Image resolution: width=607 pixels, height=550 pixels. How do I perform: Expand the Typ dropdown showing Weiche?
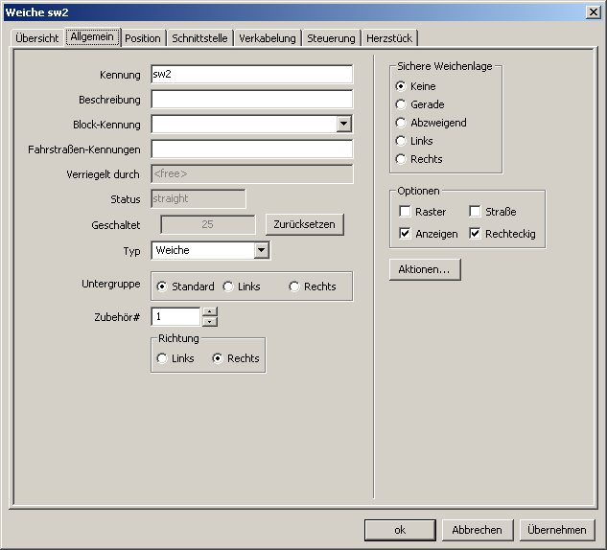(261, 251)
